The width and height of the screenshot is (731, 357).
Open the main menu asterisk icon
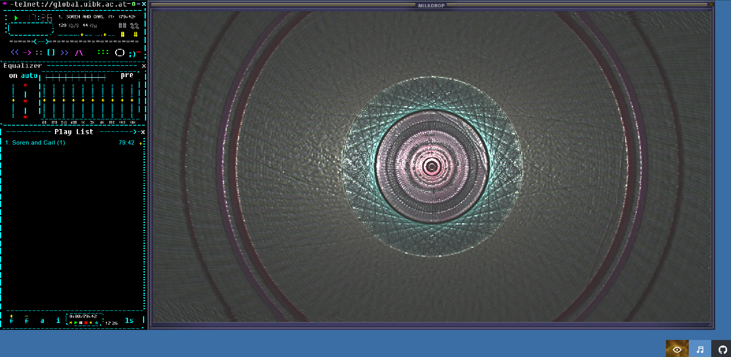(x=5, y=4)
